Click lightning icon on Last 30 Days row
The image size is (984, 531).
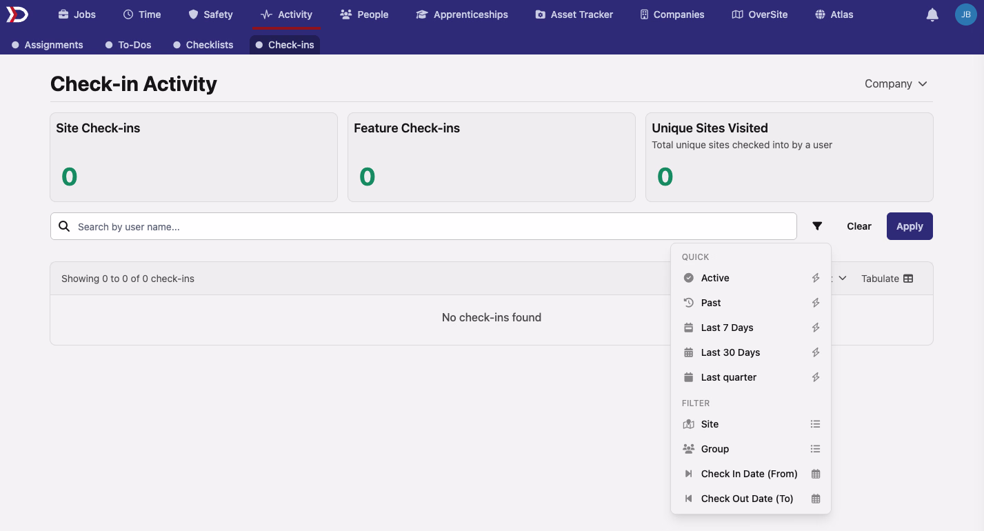(x=816, y=352)
